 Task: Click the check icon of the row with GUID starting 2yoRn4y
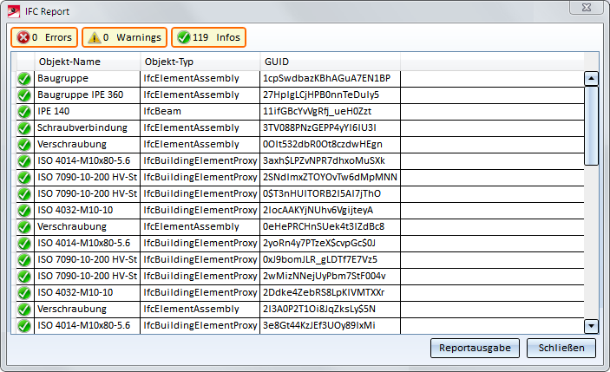tap(24, 244)
